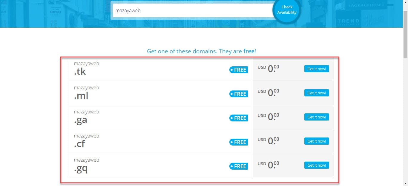
Task: Click the FREE badge for .gq domain
Action: pyautogui.click(x=238, y=166)
